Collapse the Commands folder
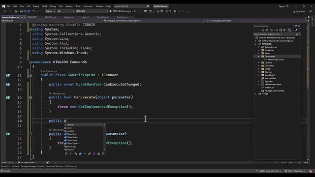 258,57
